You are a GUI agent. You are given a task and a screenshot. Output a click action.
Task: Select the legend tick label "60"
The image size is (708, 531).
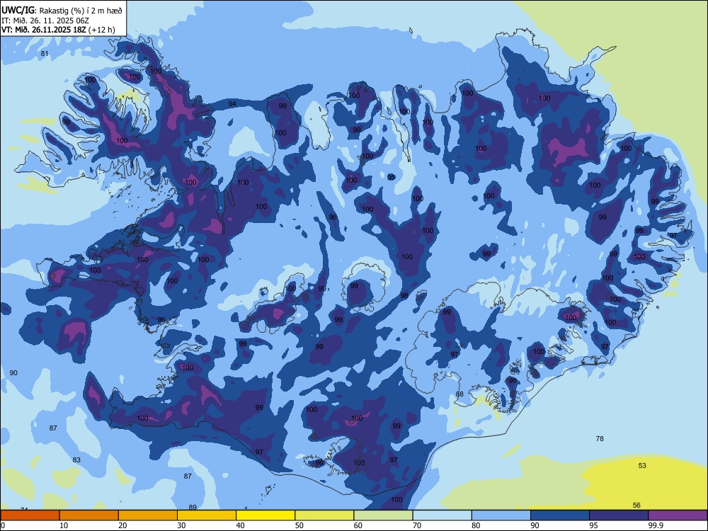tap(358, 525)
